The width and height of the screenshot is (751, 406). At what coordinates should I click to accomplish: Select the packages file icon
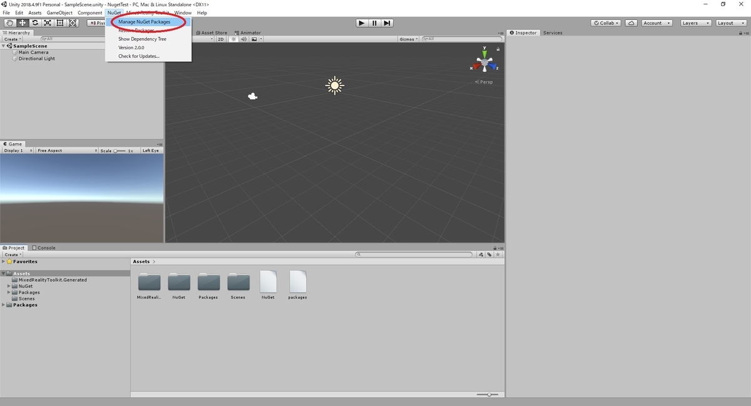click(298, 282)
